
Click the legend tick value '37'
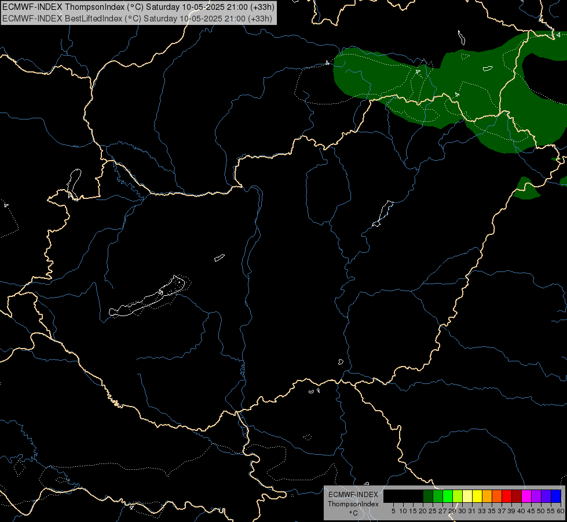click(502, 511)
